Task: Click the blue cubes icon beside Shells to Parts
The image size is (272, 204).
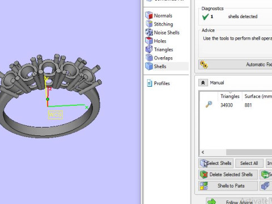Action: pyautogui.click(x=265, y=186)
